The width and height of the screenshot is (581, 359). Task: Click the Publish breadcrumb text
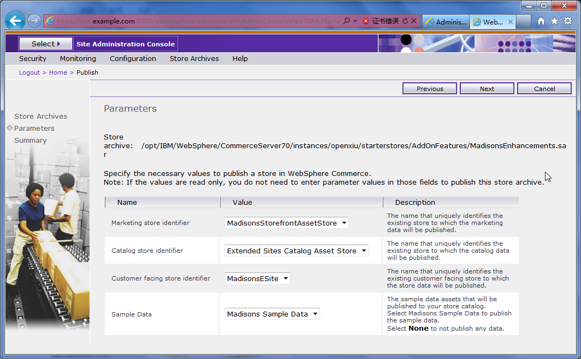87,72
